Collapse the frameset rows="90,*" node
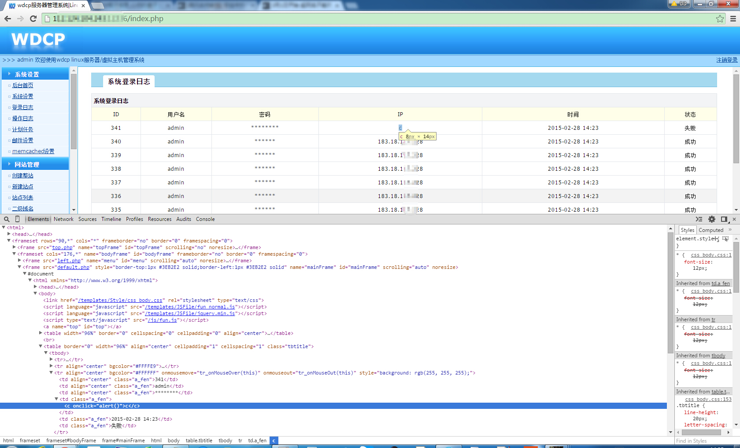This screenshot has width=740, height=448. point(9,241)
